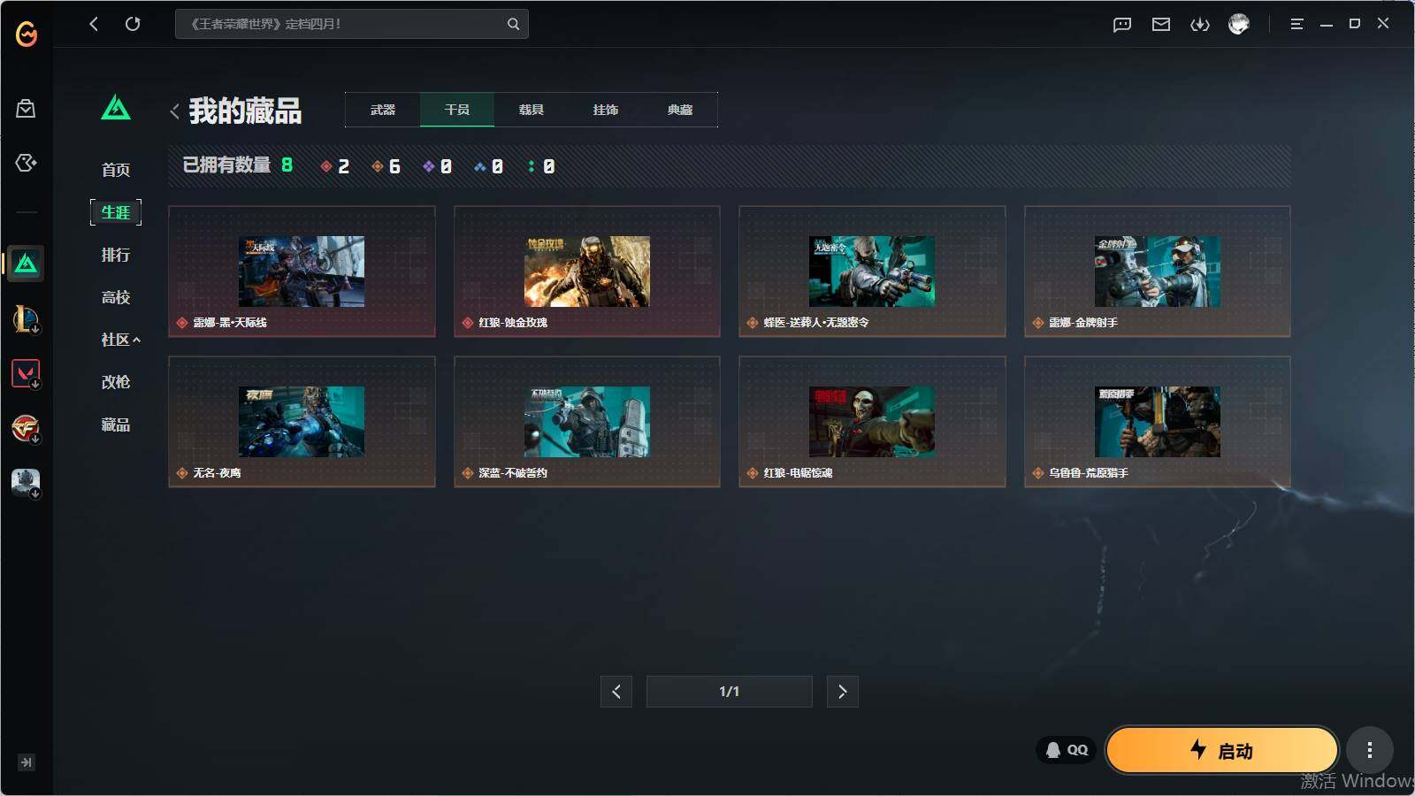The height and width of the screenshot is (796, 1415).
Task: Click the 无名-夜鹰 card label
Action: tap(218, 473)
